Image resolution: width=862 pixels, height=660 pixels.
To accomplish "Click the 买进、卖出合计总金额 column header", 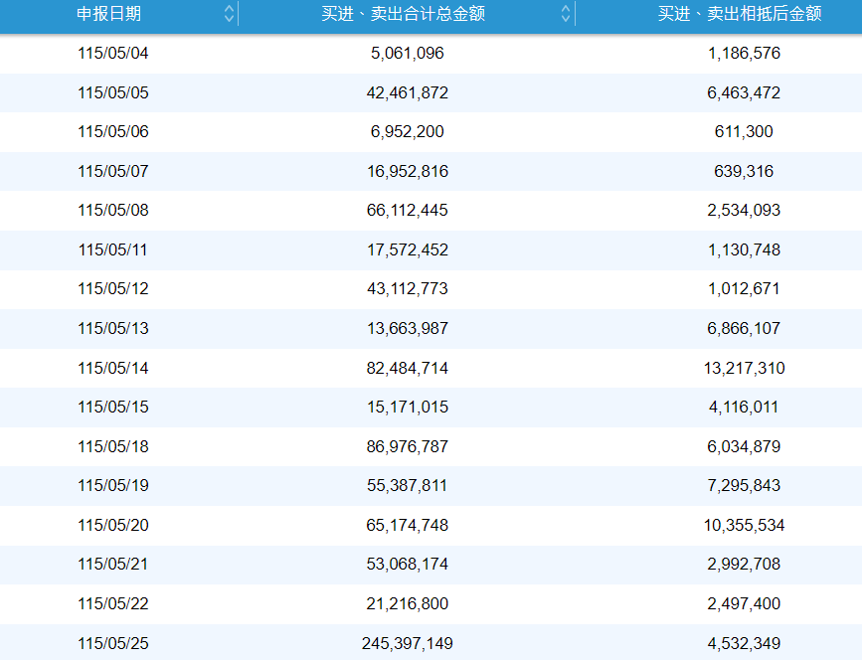I will 403,13.
